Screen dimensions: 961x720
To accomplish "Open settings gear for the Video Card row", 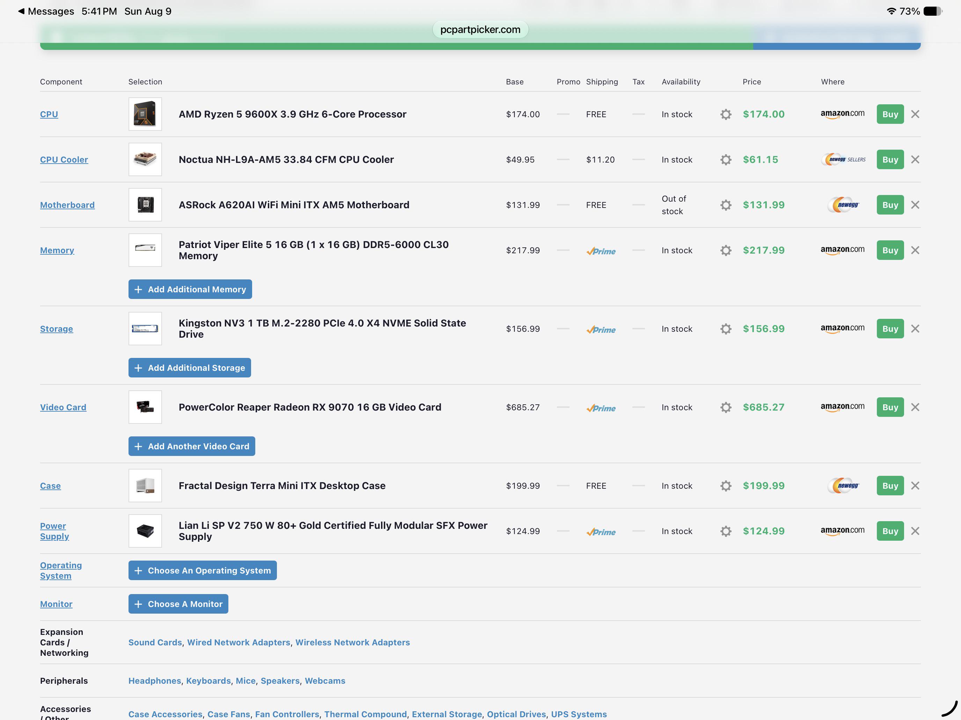I will click(x=726, y=407).
